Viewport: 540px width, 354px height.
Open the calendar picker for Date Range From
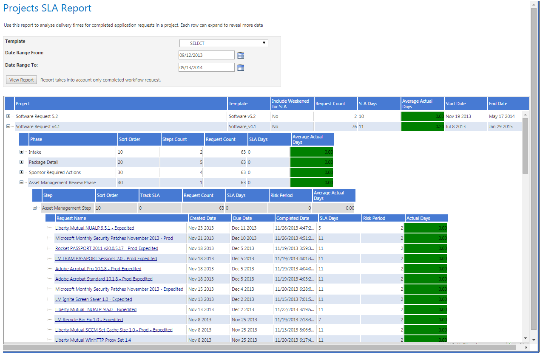pos(241,55)
